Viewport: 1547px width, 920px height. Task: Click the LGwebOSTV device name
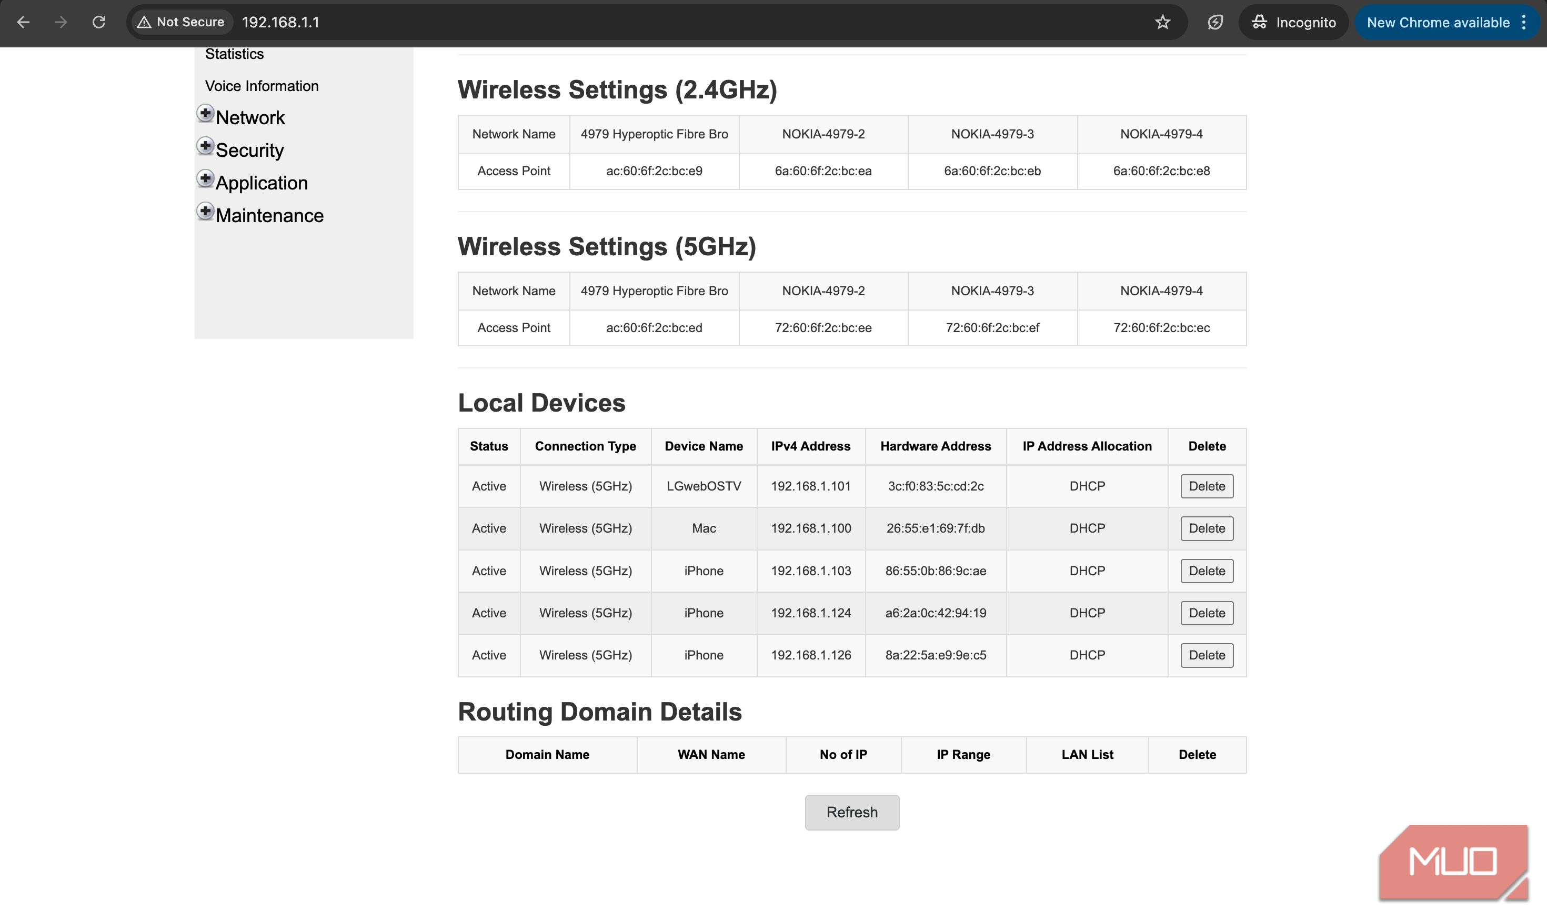coord(704,486)
